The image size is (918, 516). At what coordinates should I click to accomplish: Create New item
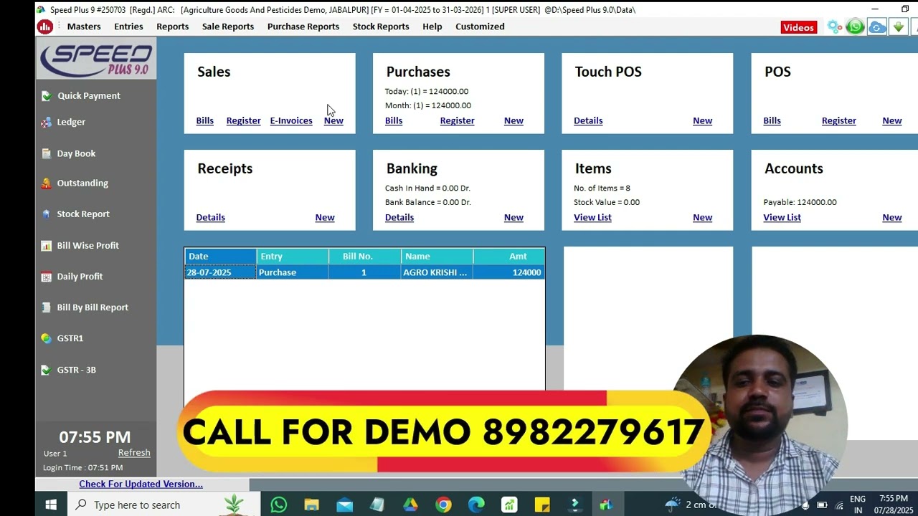coord(703,217)
